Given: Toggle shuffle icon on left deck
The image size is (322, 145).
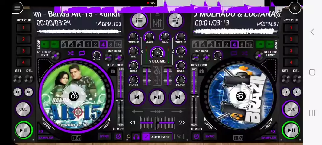Looking at the screenshot, I should click(x=71, y=53).
